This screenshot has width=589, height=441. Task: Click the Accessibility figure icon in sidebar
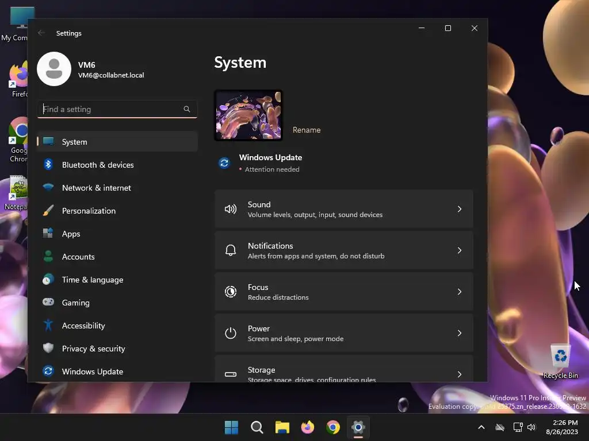[x=48, y=325]
